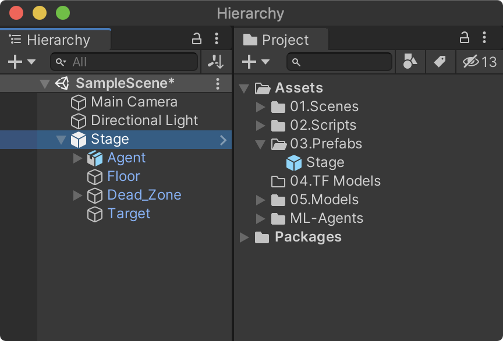Viewport: 503px width, 341px height.
Task: Click the scene picker icon beside Hierarchy search
Action: 215,62
